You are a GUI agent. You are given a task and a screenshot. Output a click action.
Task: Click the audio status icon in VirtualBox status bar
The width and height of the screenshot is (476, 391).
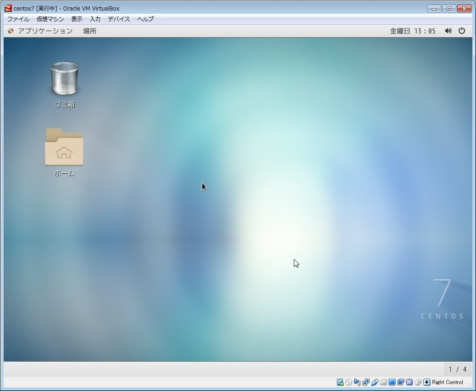pyautogui.click(x=357, y=382)
